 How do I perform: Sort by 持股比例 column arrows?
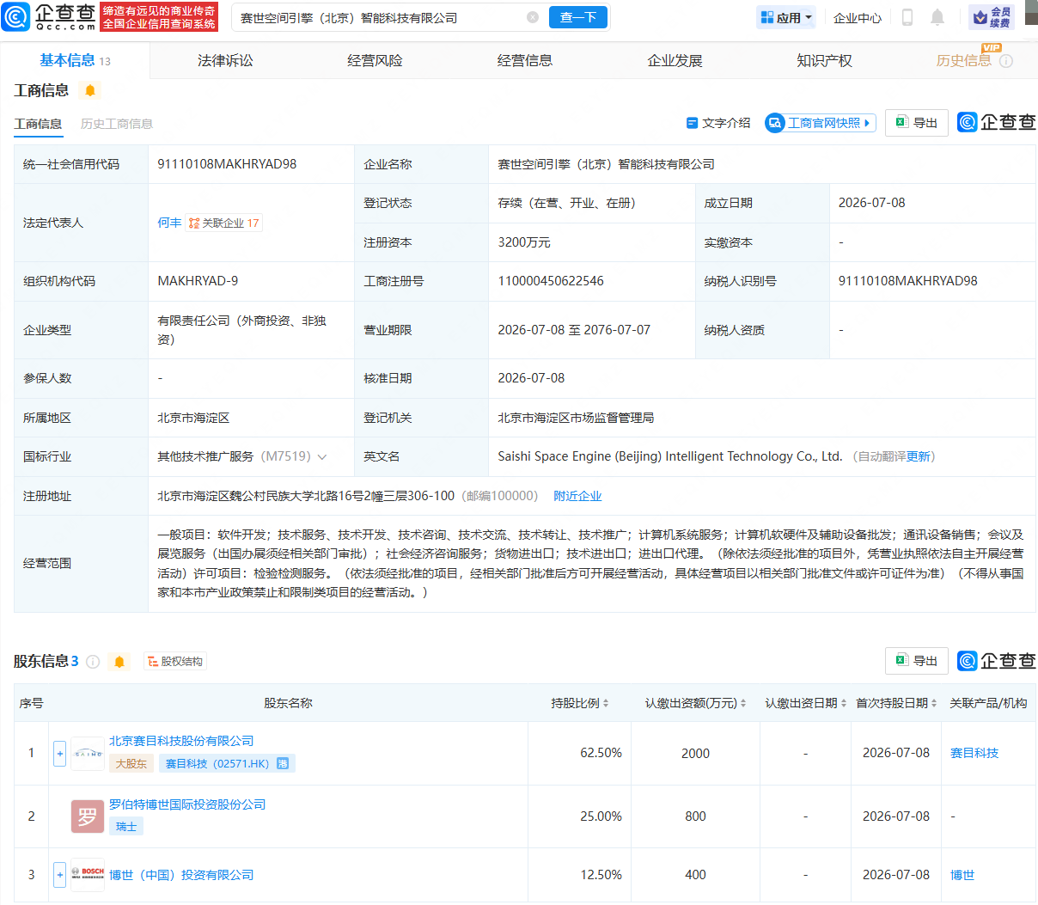[605, 703]
